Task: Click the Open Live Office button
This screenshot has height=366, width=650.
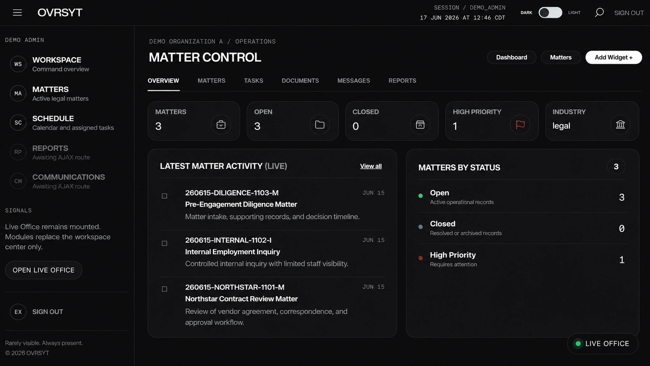Action: [x=44, y=270]
